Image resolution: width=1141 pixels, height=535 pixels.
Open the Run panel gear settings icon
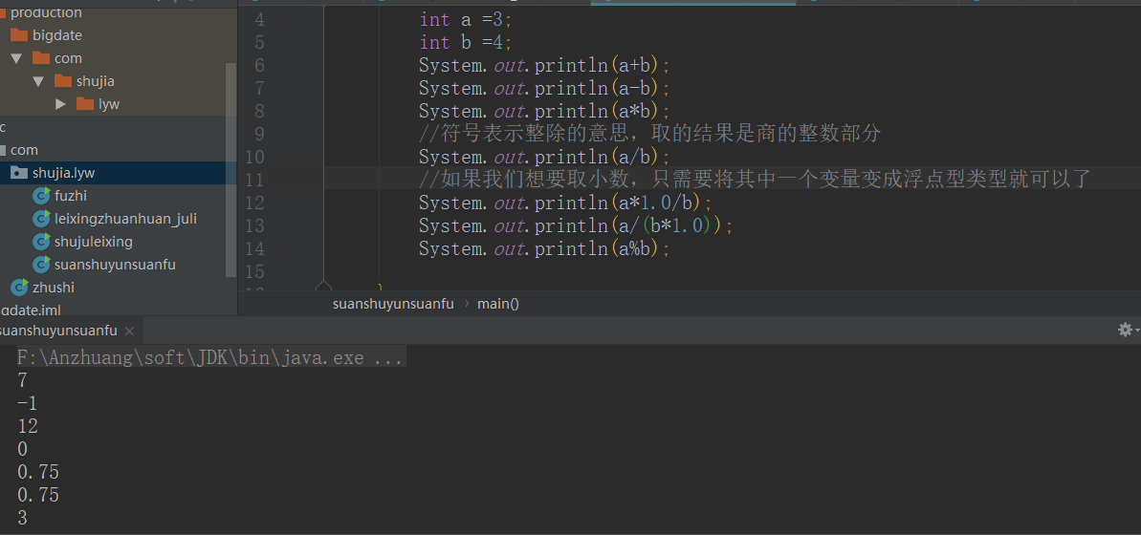(x=1125, y=330)
